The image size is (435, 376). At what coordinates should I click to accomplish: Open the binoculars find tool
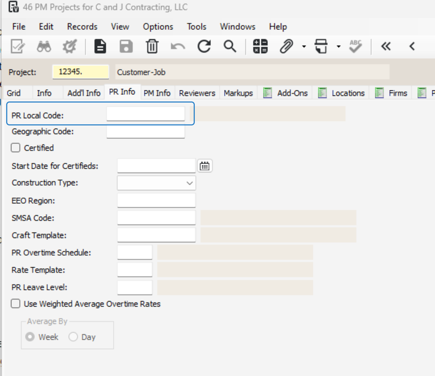coord(44,46)
